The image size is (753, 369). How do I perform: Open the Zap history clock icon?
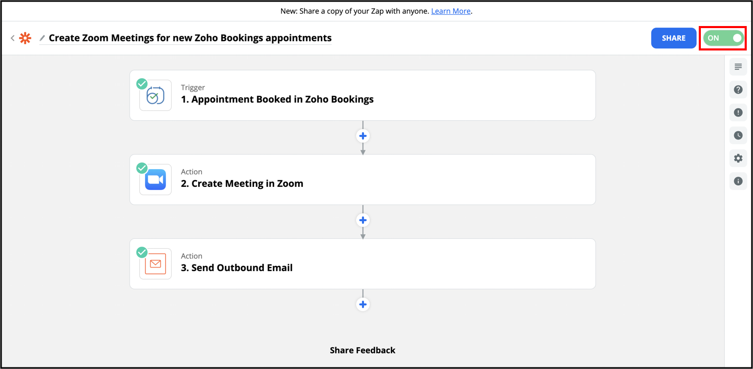[x=738, y=135]
